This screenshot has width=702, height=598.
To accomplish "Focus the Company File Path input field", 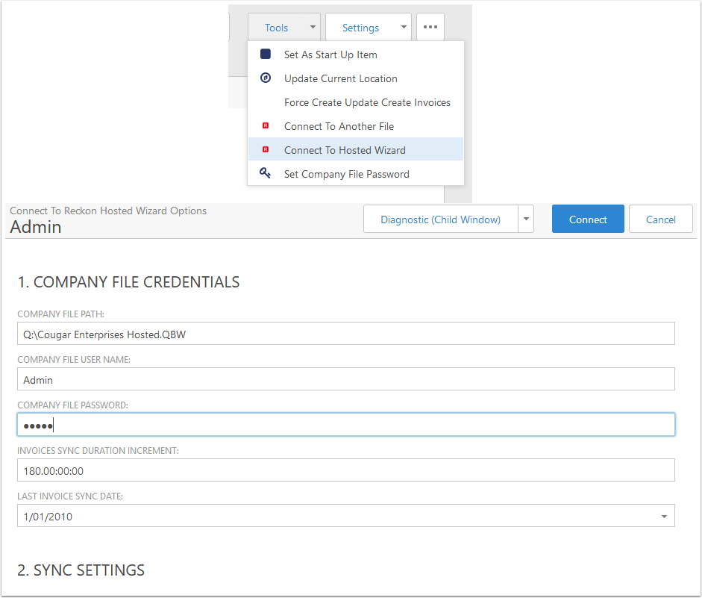I will [x=346, y=334].
